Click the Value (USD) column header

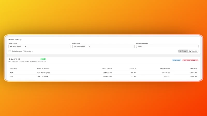(x=107, y=69)
